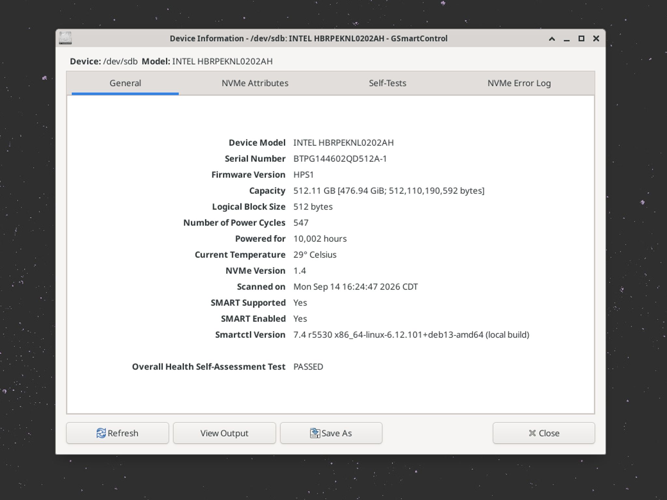Click the Close button at the bottom
Viewport: 667px width, 500px height.
[544, 433]
